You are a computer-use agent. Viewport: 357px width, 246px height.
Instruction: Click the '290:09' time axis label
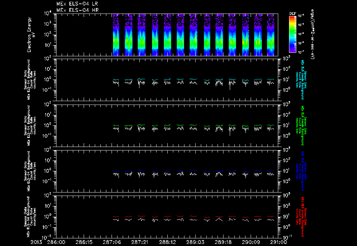click(x=251, y=242)
